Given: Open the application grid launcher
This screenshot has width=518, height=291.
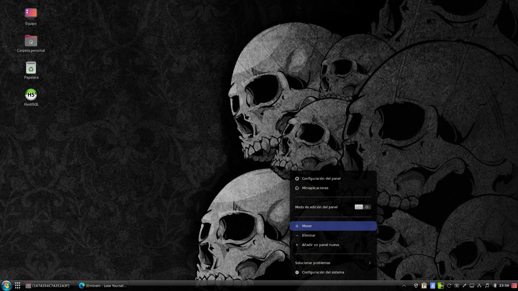Looking at the screenshot, I should (18, 286).
